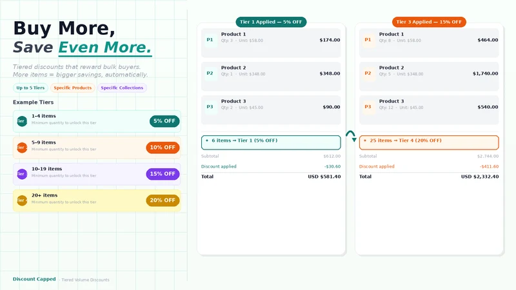Click the orange Discount applied label

[x=377, y=166]
